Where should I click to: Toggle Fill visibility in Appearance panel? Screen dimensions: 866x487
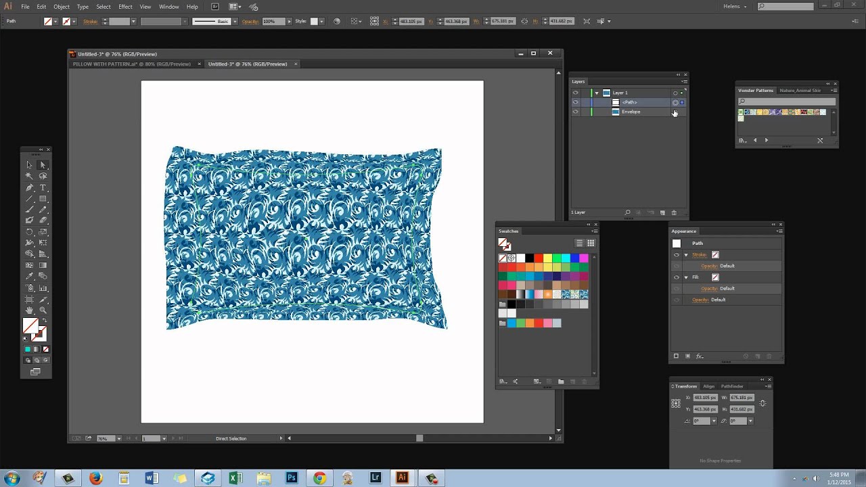tap(676, 277)
